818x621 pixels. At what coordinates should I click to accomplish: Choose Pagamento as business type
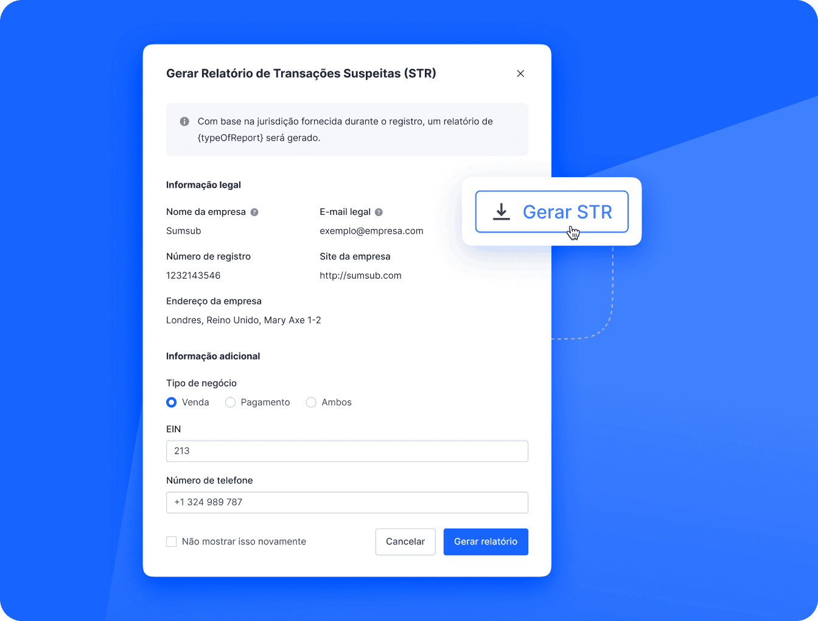pyautogui.click(x=230, y=402)
